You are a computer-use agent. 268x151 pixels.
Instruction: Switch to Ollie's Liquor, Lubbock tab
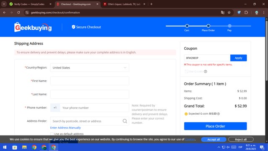tap(124, 4)
